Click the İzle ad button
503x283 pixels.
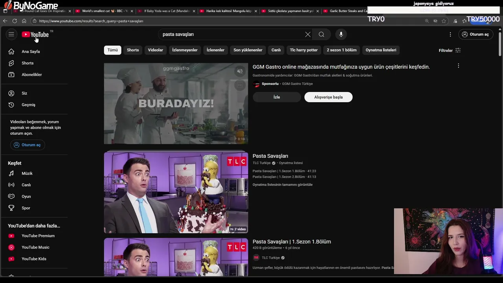click(277, 97)
